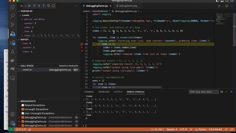
Task: Expand special variables entry
Action: [x=22, y=19]
